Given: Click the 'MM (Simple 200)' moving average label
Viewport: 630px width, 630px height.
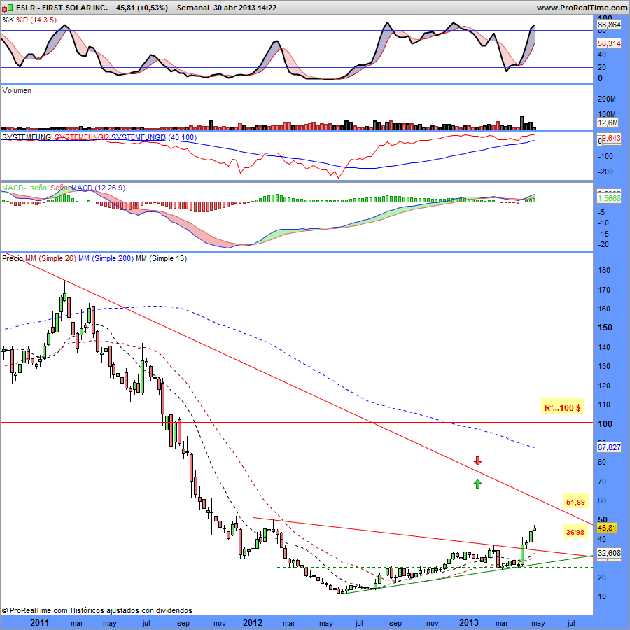Looking at the screenshot, I should click(x=106, y=258).
